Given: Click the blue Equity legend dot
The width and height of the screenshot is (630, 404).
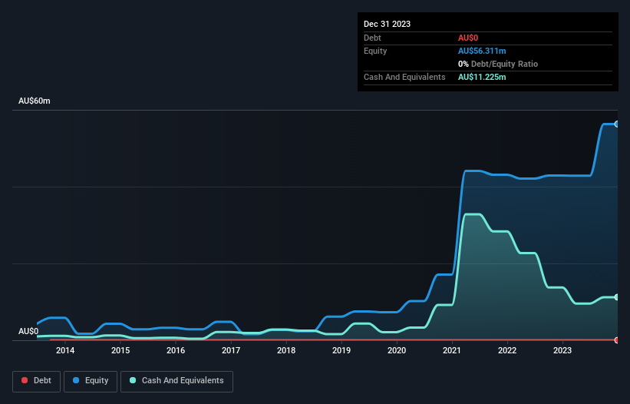Looking at the screenshot, I should tap(76, 380).
